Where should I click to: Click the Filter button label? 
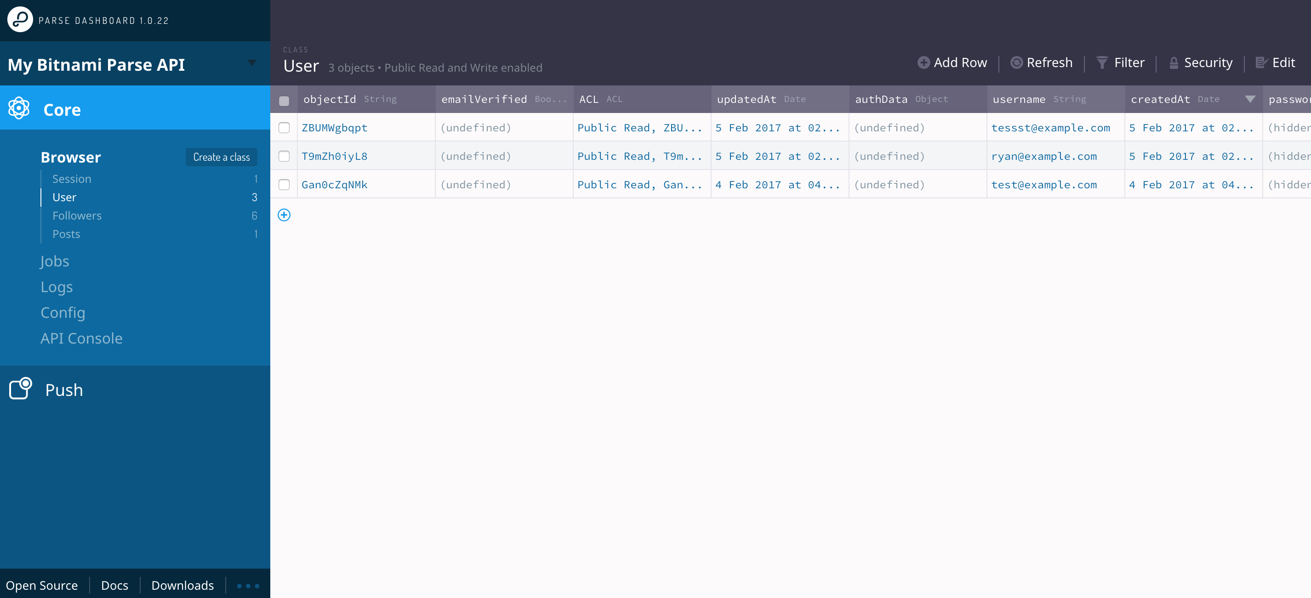point(1129,62)
